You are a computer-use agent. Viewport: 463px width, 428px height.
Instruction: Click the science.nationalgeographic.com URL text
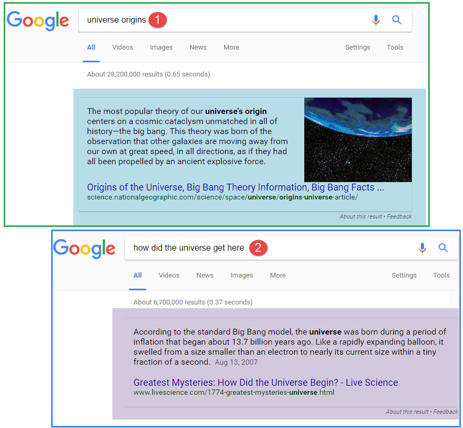click(223, 197)
